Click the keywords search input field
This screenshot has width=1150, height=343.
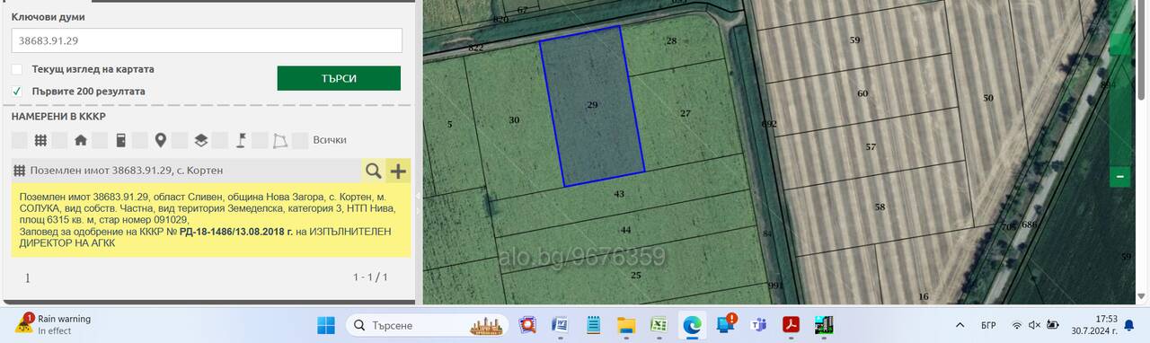click(207, 40)
